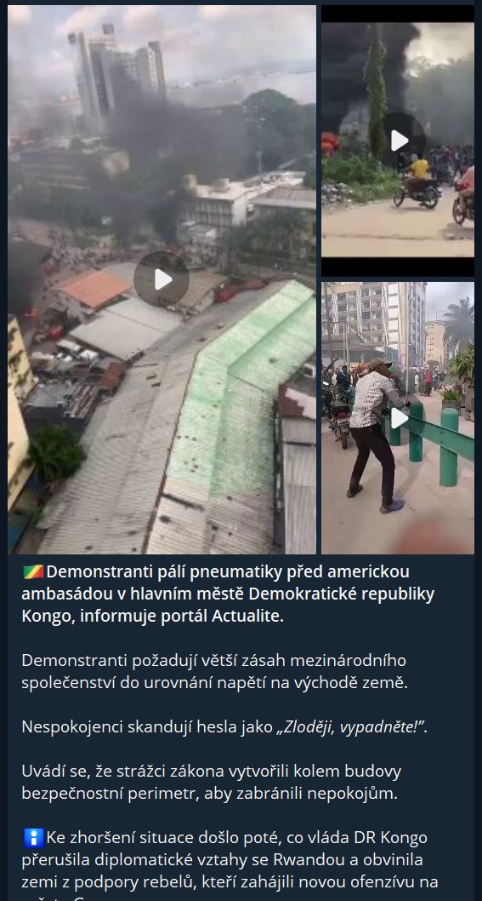Click the blue information emoji icon
This screenshot has height=901, width=482.
tap(33, 838)
